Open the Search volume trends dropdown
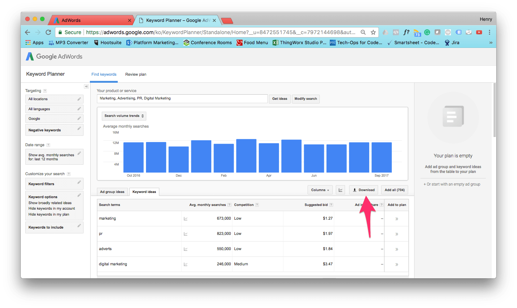 (124, 116)
